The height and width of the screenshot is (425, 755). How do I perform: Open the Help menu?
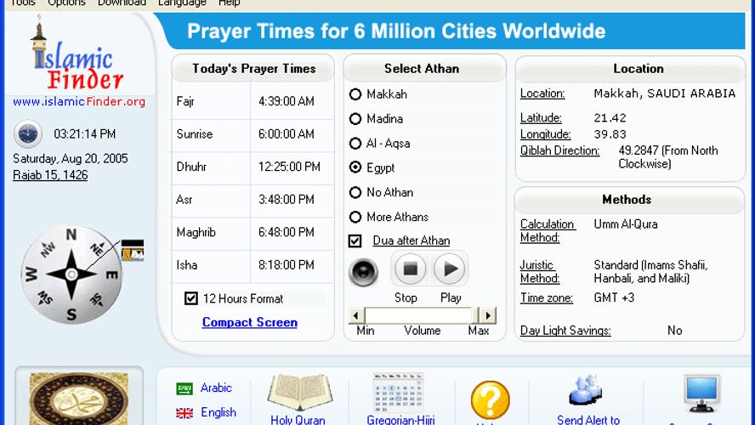[230, 3]
